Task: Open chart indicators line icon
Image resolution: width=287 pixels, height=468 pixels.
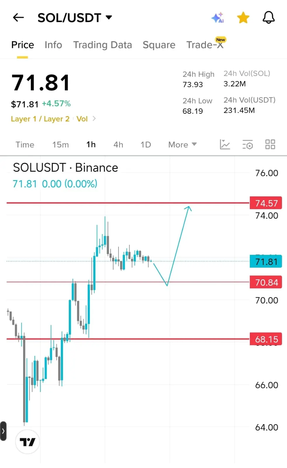Action: [225, 144]
